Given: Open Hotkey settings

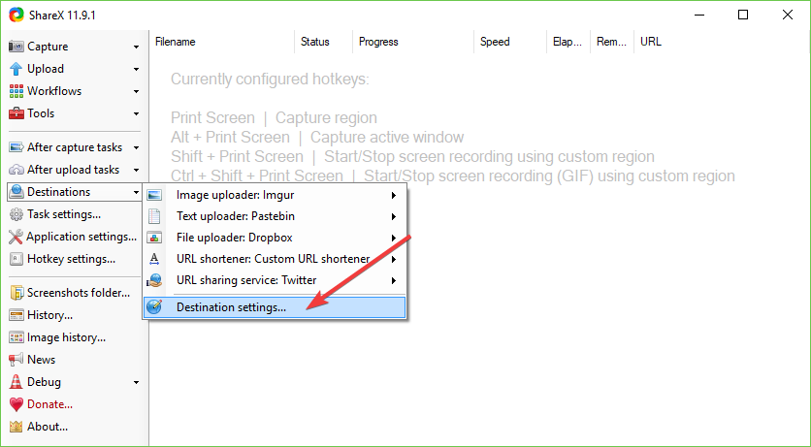Looking at the screenshot, I should [70, 259].
